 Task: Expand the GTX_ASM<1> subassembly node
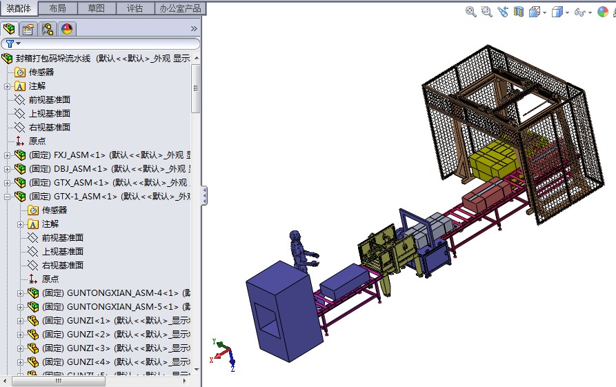tap(7, 183)
